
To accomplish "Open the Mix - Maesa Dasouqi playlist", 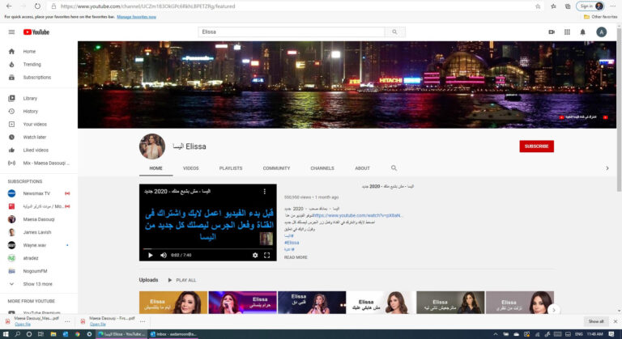I will 39,163.
